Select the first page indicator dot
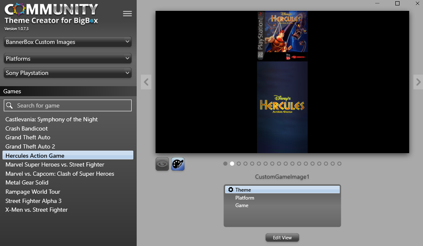423x246 pixels. 225,164
